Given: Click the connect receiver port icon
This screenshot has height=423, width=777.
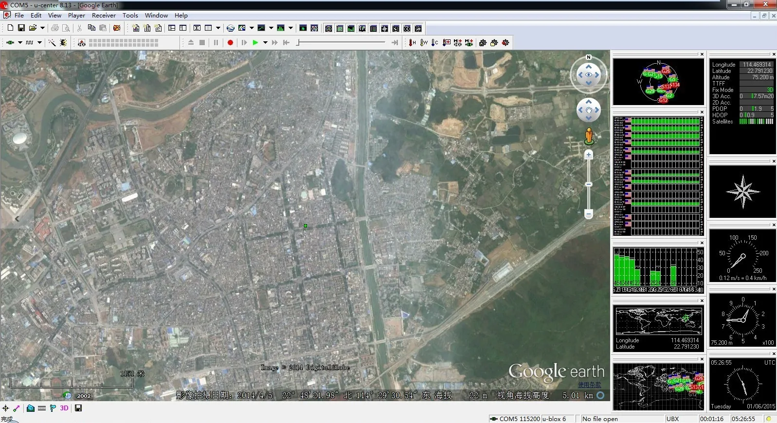Looking at the screenshot, I should click(x=10, y=43).
